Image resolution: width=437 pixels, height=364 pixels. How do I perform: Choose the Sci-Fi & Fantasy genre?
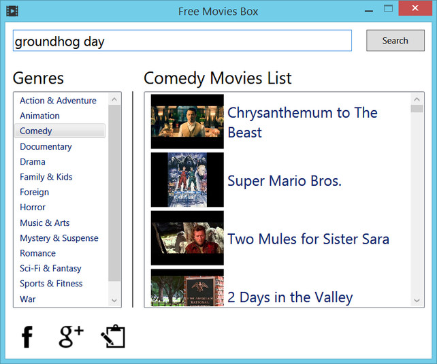point(50,268)
